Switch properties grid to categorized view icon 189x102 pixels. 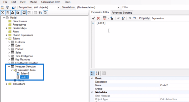coord(92,73)
